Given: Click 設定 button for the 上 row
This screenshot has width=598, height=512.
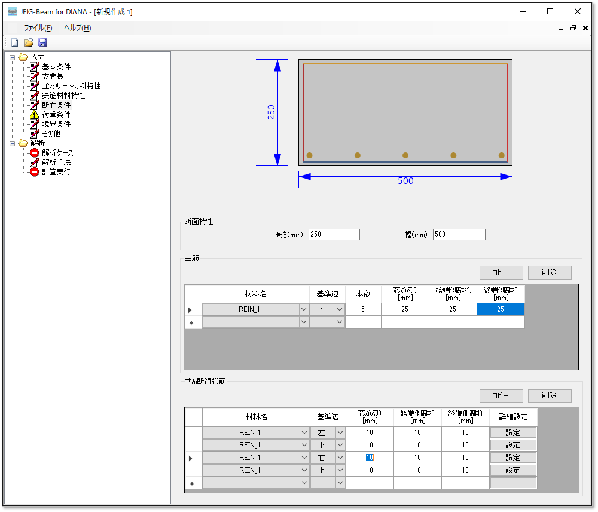Looking at the screenshot, I should (513, 470).
